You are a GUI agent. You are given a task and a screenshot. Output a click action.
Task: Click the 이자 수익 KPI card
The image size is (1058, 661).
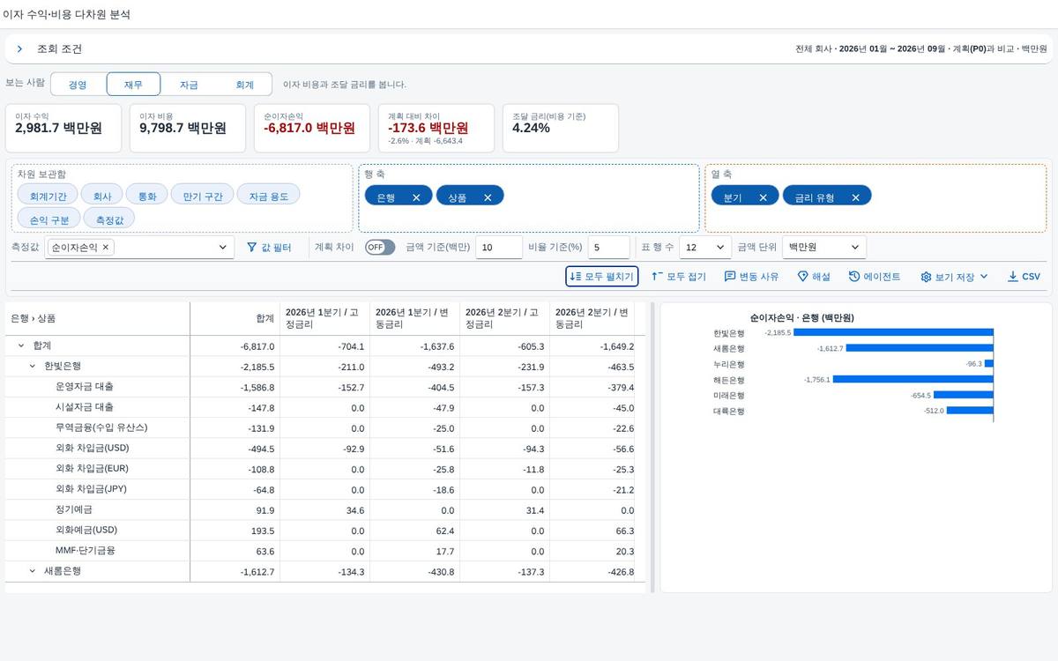65,128
